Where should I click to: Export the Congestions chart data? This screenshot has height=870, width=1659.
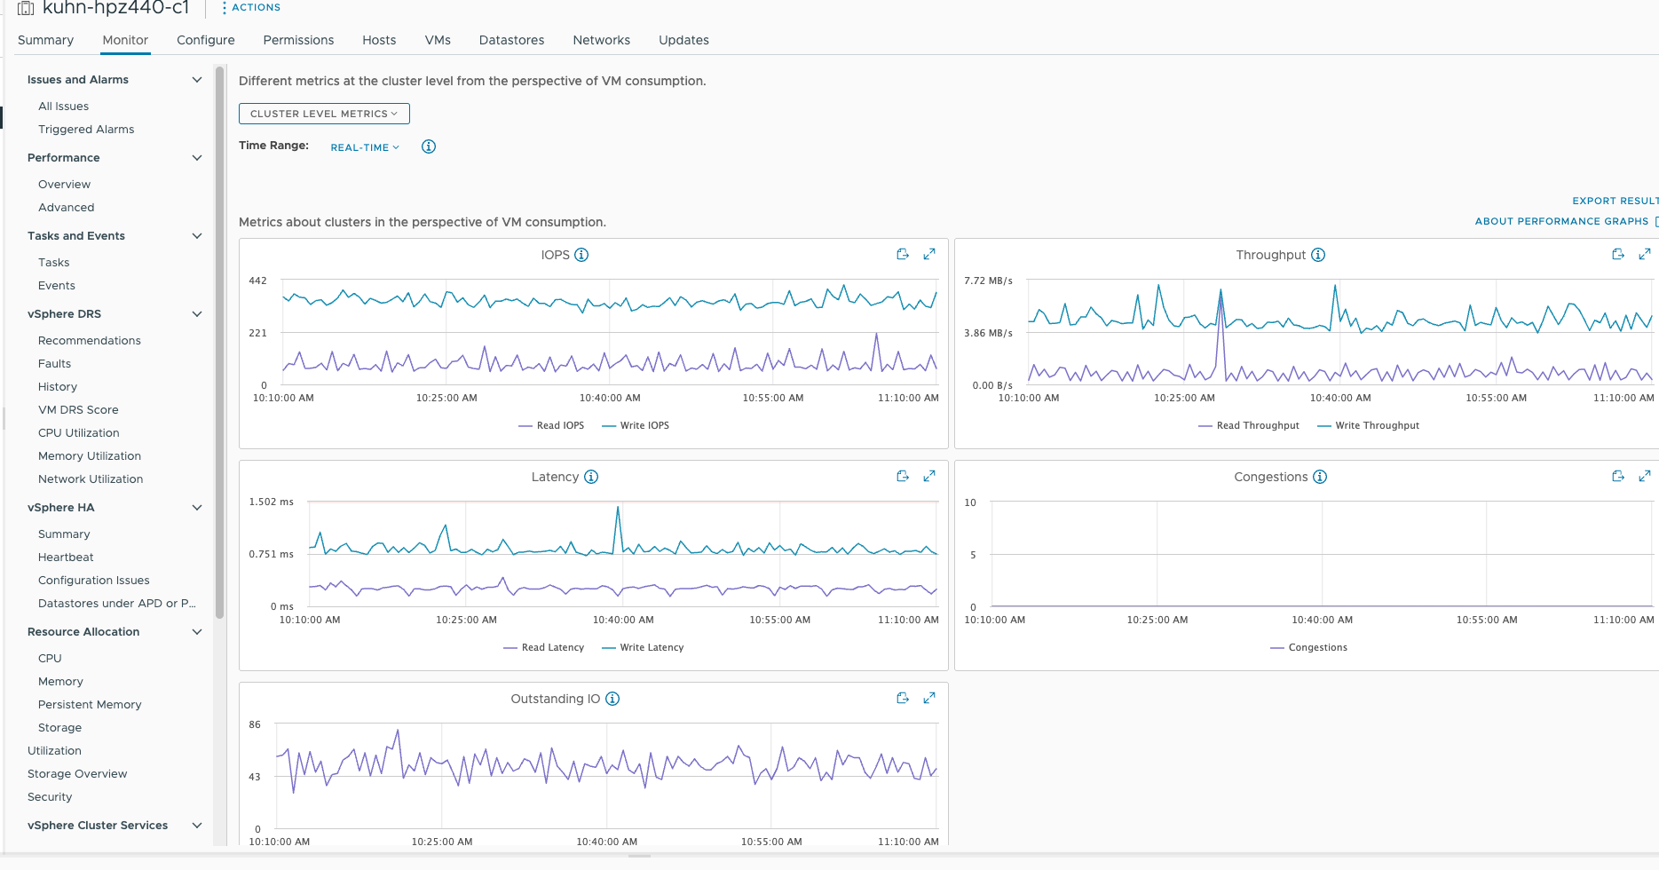pos(1618,476)
